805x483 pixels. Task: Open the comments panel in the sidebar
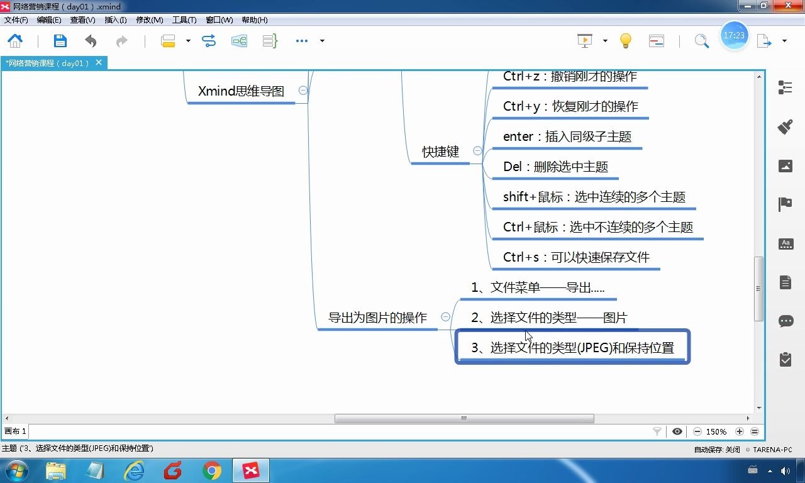[786, 321]
